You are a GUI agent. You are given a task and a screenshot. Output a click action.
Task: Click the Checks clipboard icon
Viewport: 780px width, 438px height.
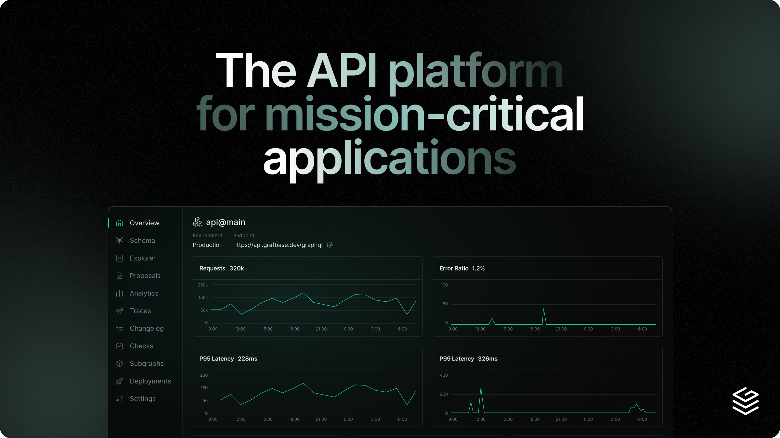120,346
